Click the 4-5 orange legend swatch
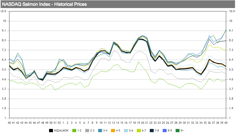Image resolution: width=236 pixels, height=137 pixels. tap(113, 131)
